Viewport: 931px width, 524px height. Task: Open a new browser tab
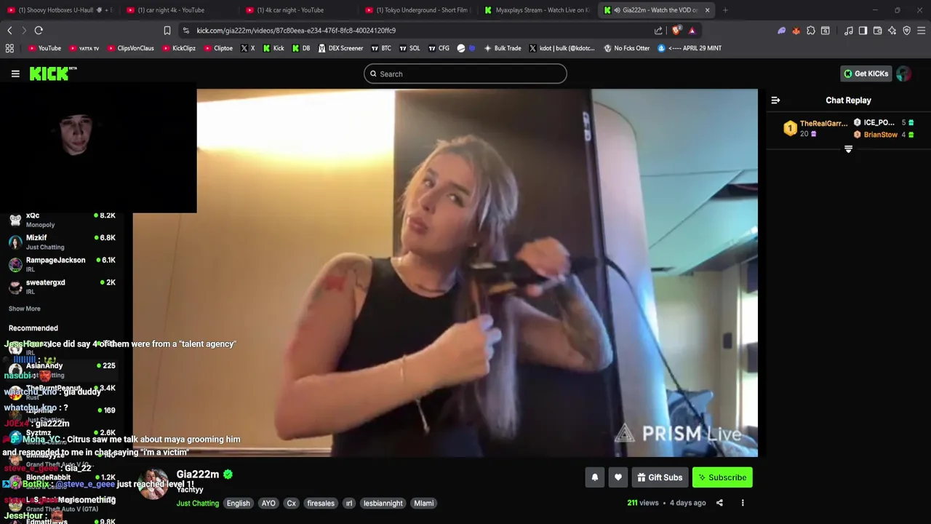click(725, 10)
